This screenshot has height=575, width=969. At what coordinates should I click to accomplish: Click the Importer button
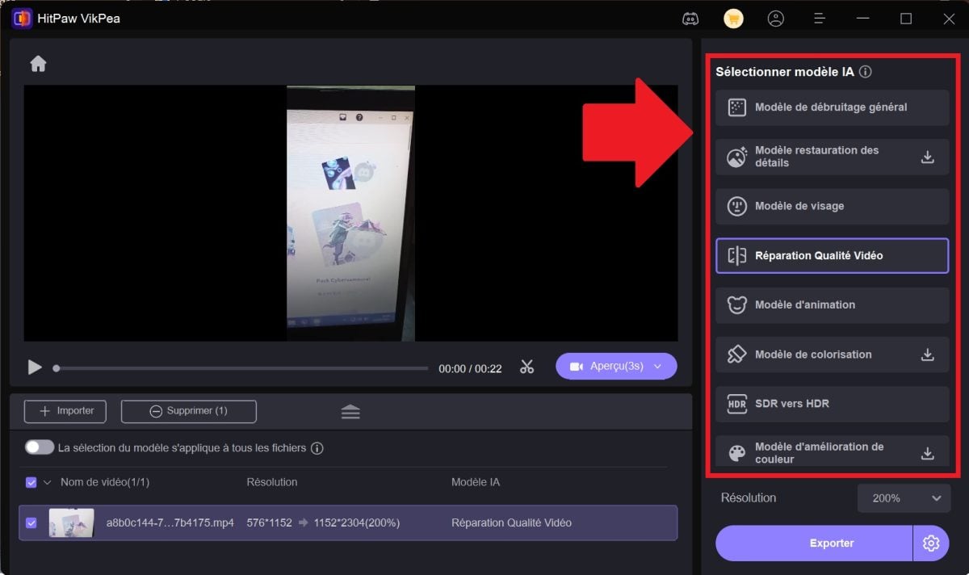click(65, 411)
